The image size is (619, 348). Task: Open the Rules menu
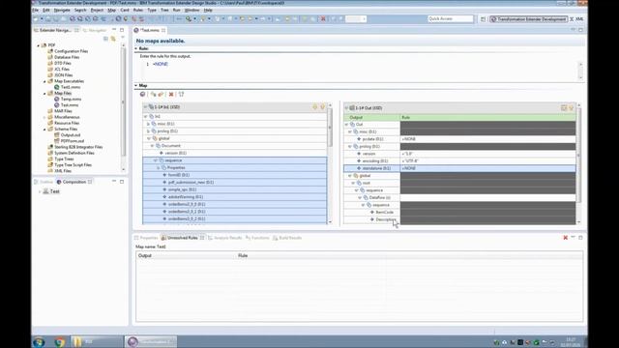click(x=138, y=10)
